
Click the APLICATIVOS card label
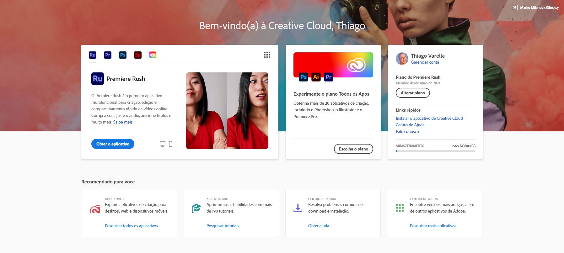pos(115,199)
